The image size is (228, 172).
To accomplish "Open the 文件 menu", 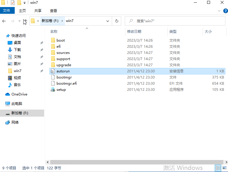I will 7,11.
